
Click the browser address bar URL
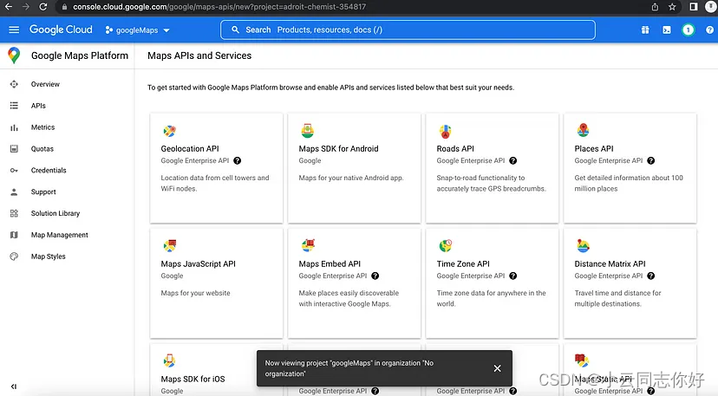[x=219, y=7]
